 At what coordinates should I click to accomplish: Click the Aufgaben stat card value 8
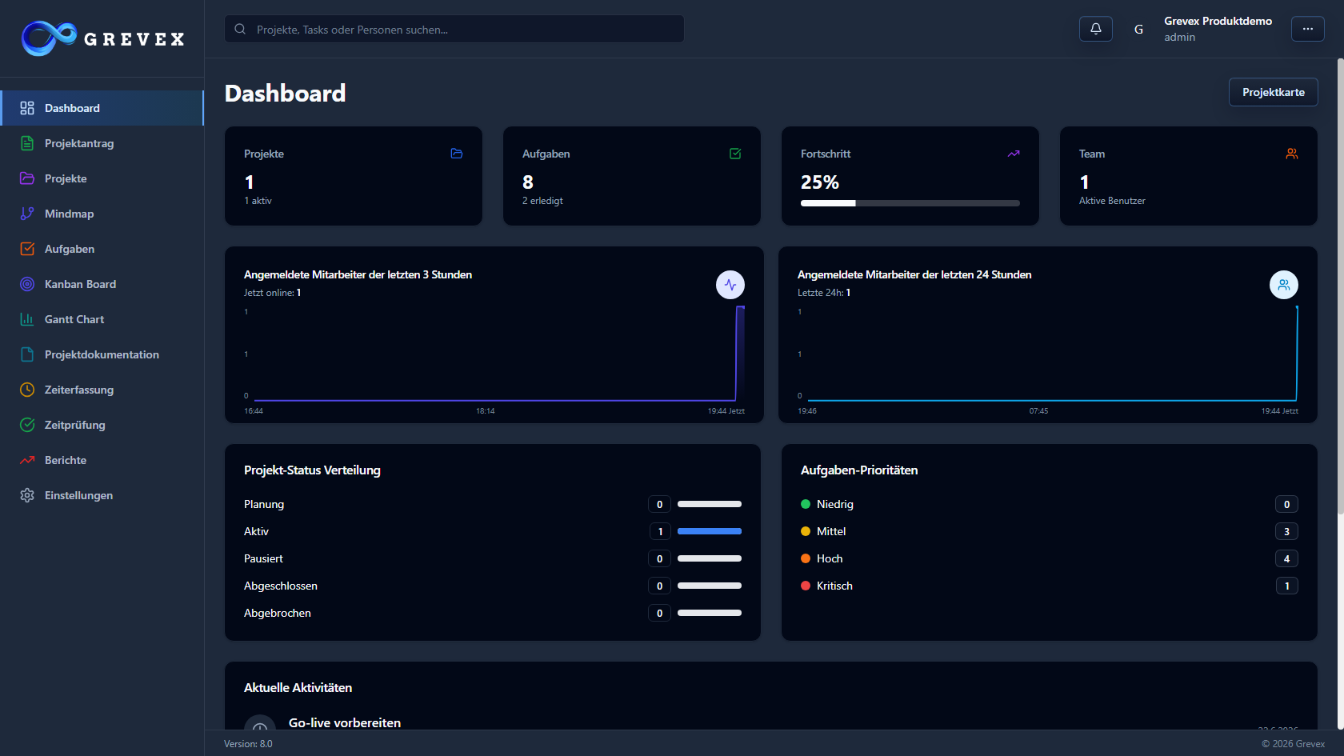pos(528,182)
